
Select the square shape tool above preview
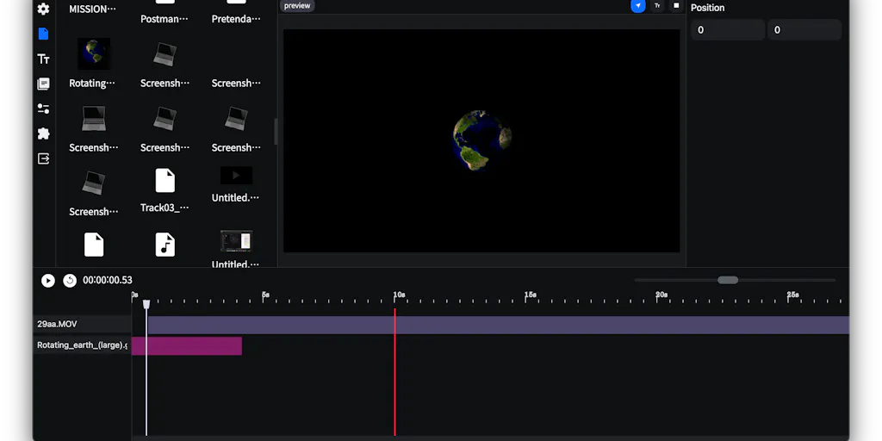676,6
